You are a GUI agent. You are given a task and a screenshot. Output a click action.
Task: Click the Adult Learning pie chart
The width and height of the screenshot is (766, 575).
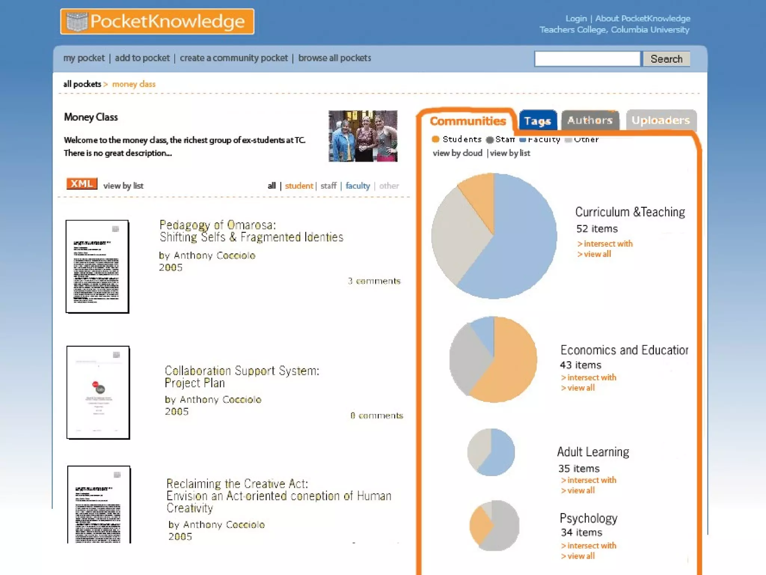tap(491, 452)
